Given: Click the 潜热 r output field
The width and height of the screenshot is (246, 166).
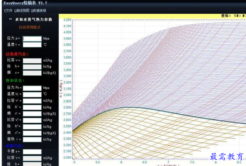Looking at the screenshot, I should 32,140.
